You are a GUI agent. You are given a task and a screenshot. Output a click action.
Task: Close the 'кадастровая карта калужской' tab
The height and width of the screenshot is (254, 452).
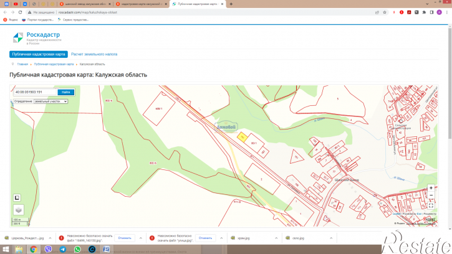pos(166,4)
